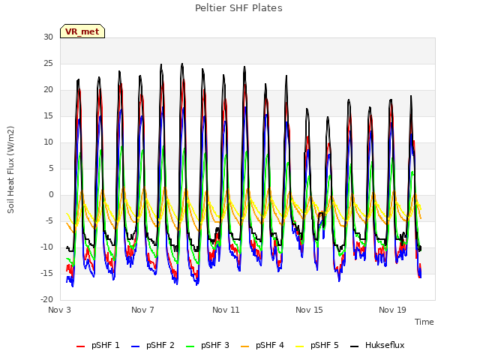The height and width of the screenshot is (360, 480).
Task: Click the 20 y-axis tick label
Action: 48,90
